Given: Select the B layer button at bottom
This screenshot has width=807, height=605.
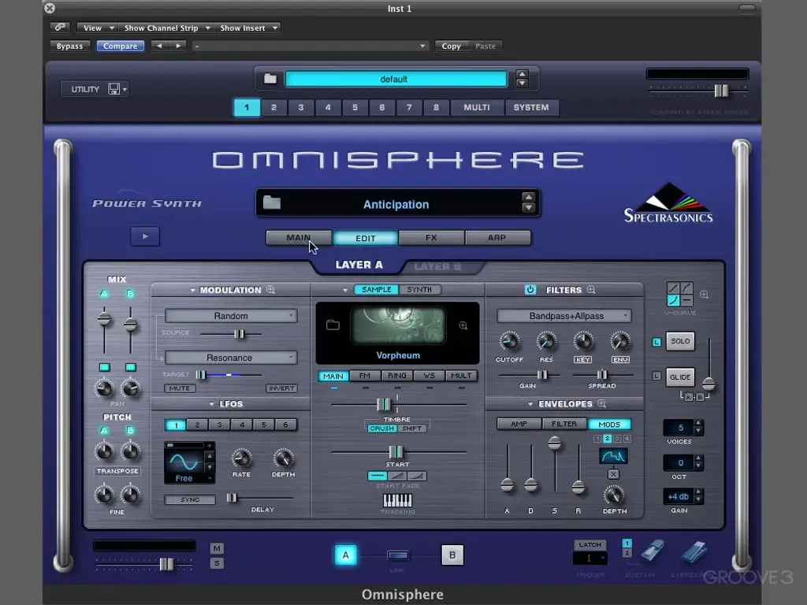Looking at the screenshot, I should [452, 555].
